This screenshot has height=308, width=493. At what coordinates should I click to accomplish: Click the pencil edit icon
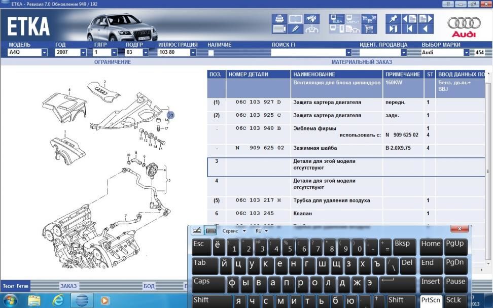click(296, 29)
